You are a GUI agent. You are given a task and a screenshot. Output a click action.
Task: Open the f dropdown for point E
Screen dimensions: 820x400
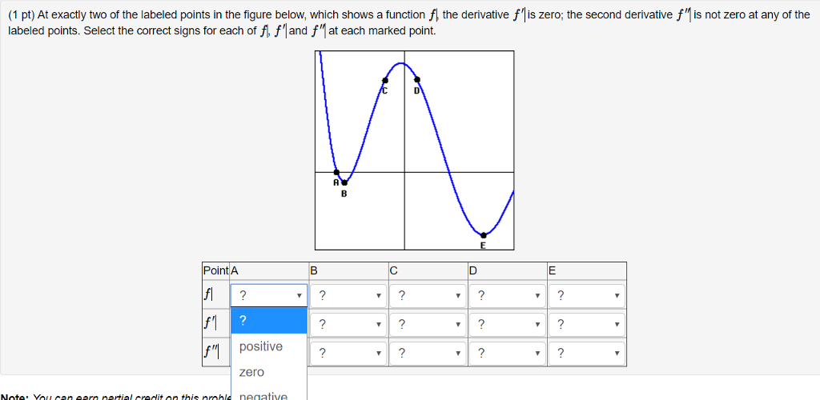[586, 296]
